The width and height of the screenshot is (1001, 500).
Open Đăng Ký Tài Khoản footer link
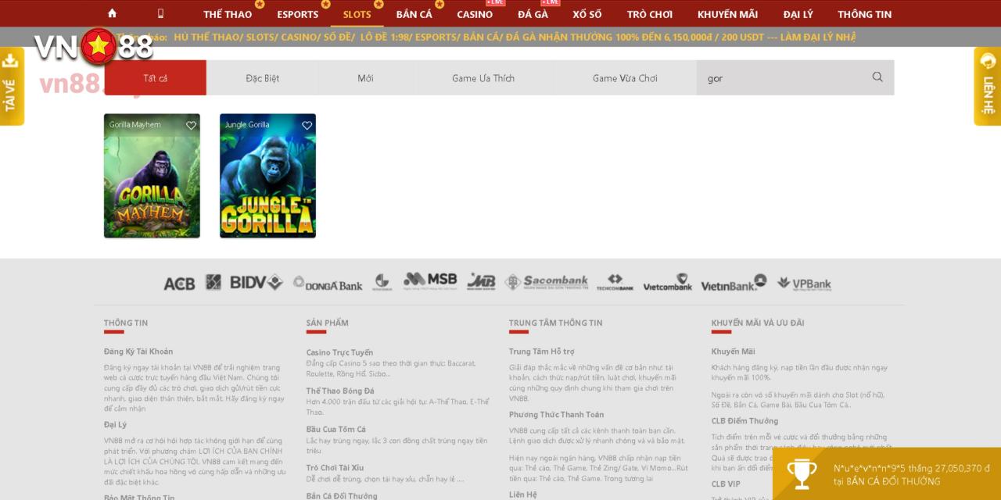[138, 352]
